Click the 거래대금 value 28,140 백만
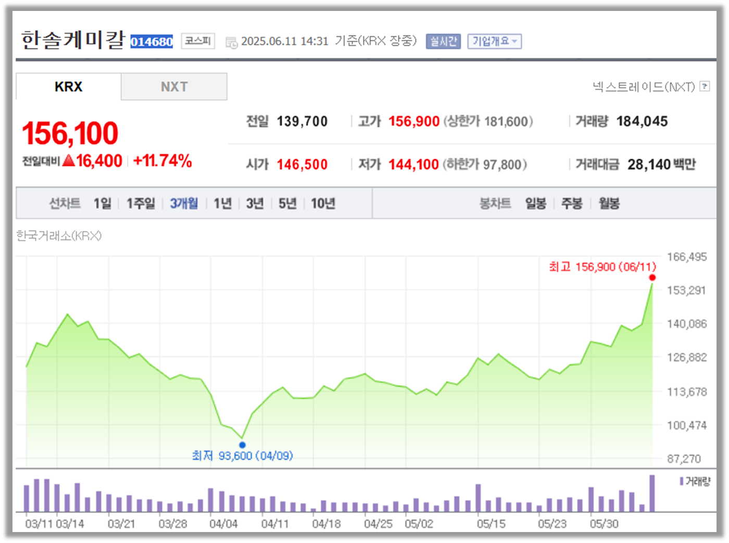The width and height of the screenshot is (729, 543). point(661,165)
